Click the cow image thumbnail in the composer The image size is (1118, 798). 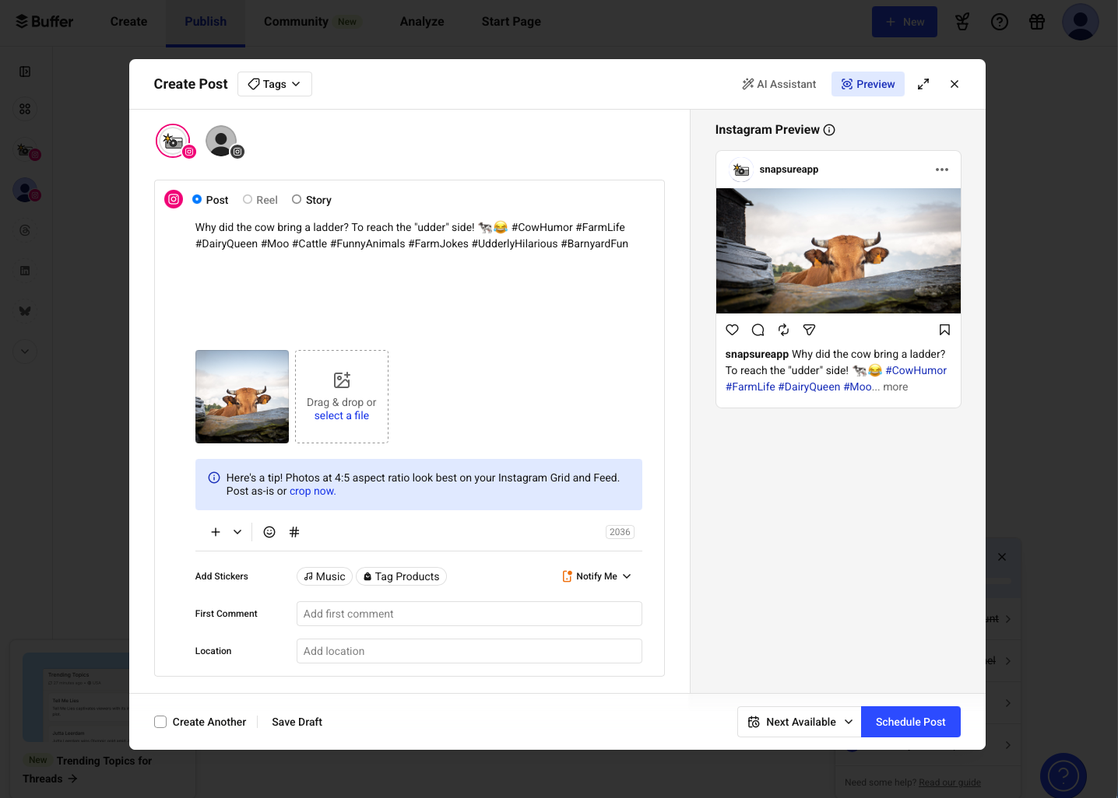242,397
